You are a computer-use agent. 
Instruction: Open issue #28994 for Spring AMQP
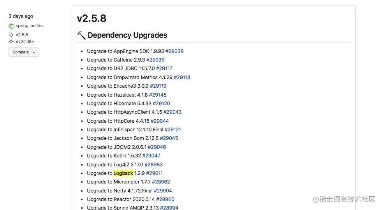click(169, 208)
